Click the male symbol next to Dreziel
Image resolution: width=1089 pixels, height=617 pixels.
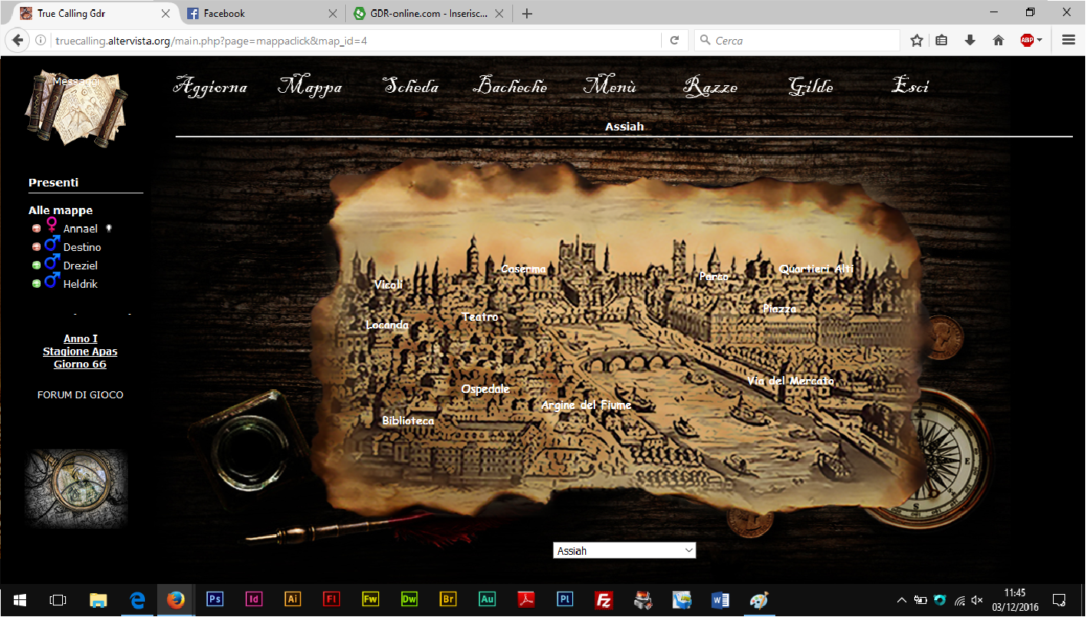[x=52, y=263]
